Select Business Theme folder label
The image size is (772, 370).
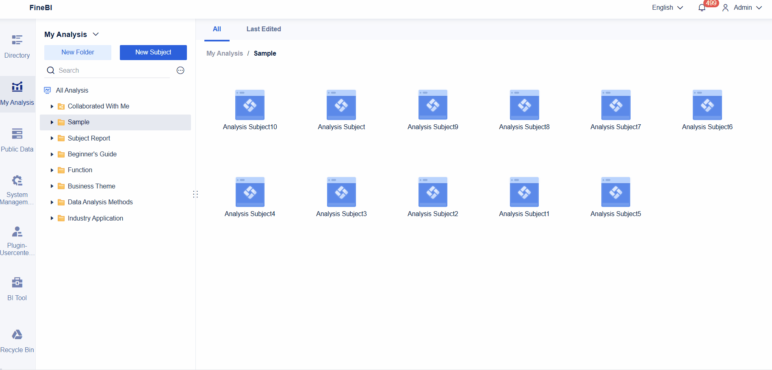click(91, 186)
